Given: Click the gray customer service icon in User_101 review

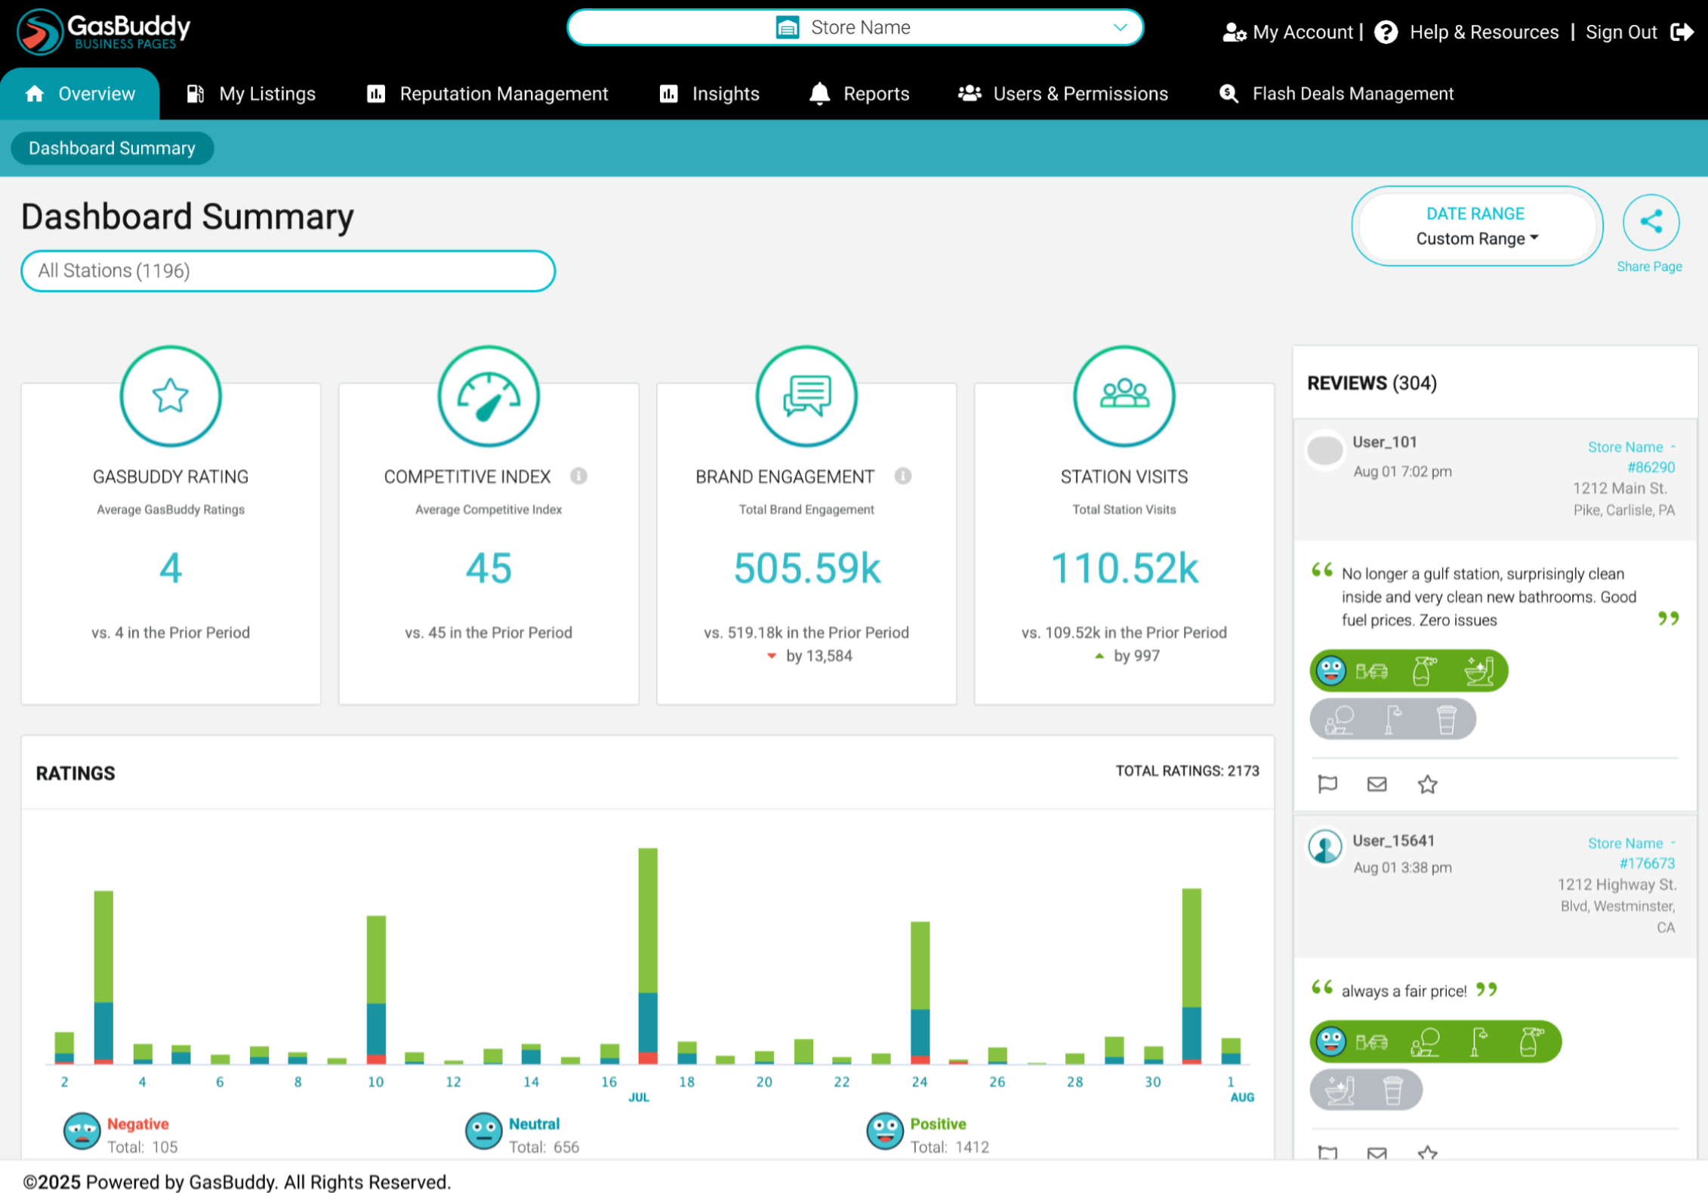Looking at the screenshot, I should (1340, 720).
